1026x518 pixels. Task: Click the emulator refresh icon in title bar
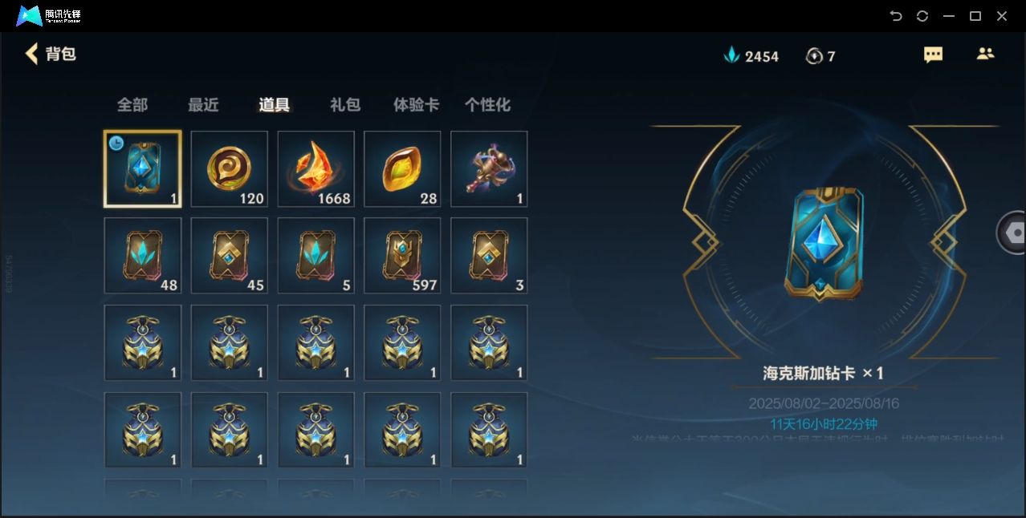point(922,16)
